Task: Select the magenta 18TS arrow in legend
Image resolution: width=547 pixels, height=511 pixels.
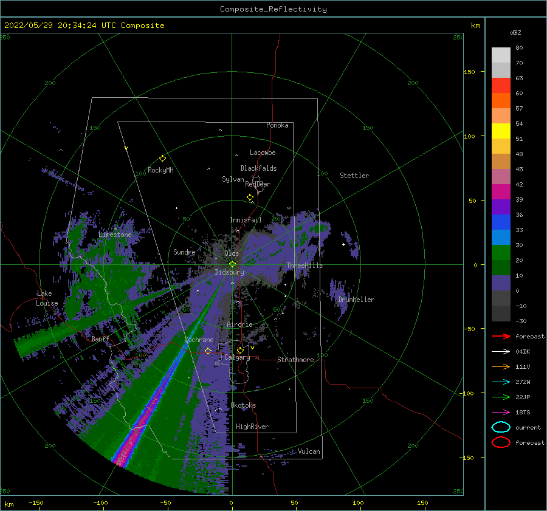Action: click(x=501, y=412)
